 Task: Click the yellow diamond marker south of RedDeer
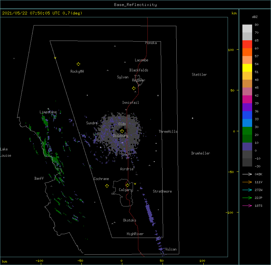(134, 88)
